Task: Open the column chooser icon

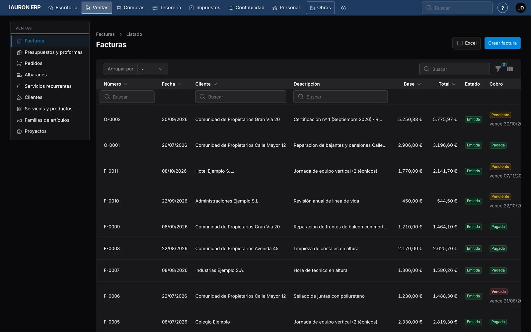Action: point(510,69)
